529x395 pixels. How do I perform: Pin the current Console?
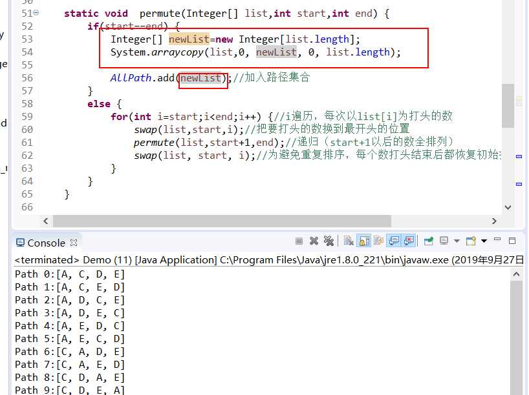coord(429,241)
